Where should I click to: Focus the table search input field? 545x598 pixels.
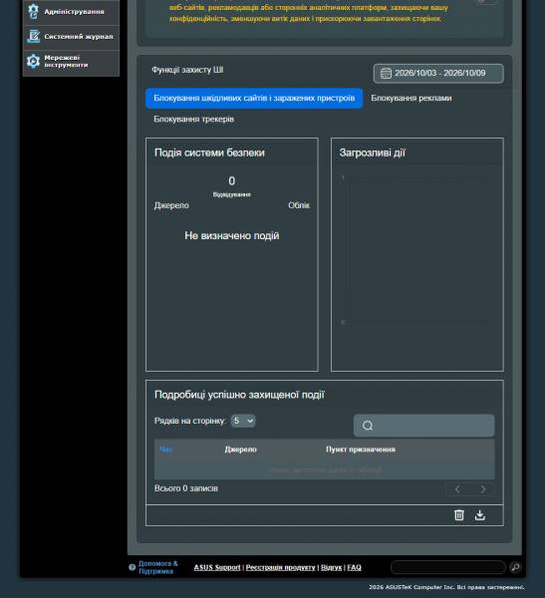pyautogui.click(x=423, y=426)
